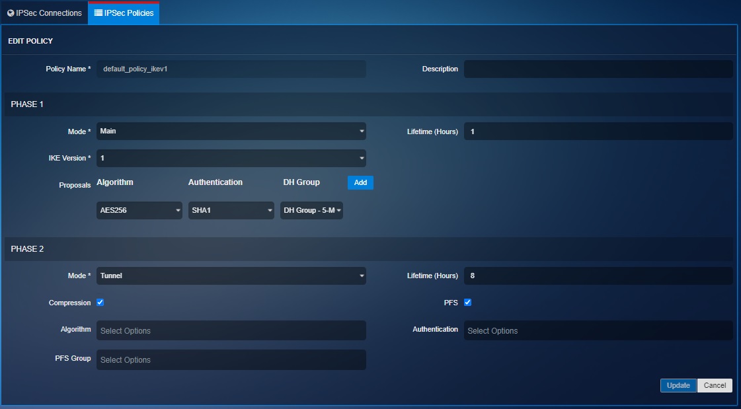Change the SHA1 authentication dropdown
This screenshot has height=409, width=741.
click(x=231, y=211)
